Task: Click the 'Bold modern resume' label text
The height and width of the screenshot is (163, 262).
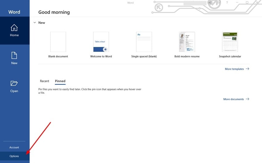Action: pos(187,56)
